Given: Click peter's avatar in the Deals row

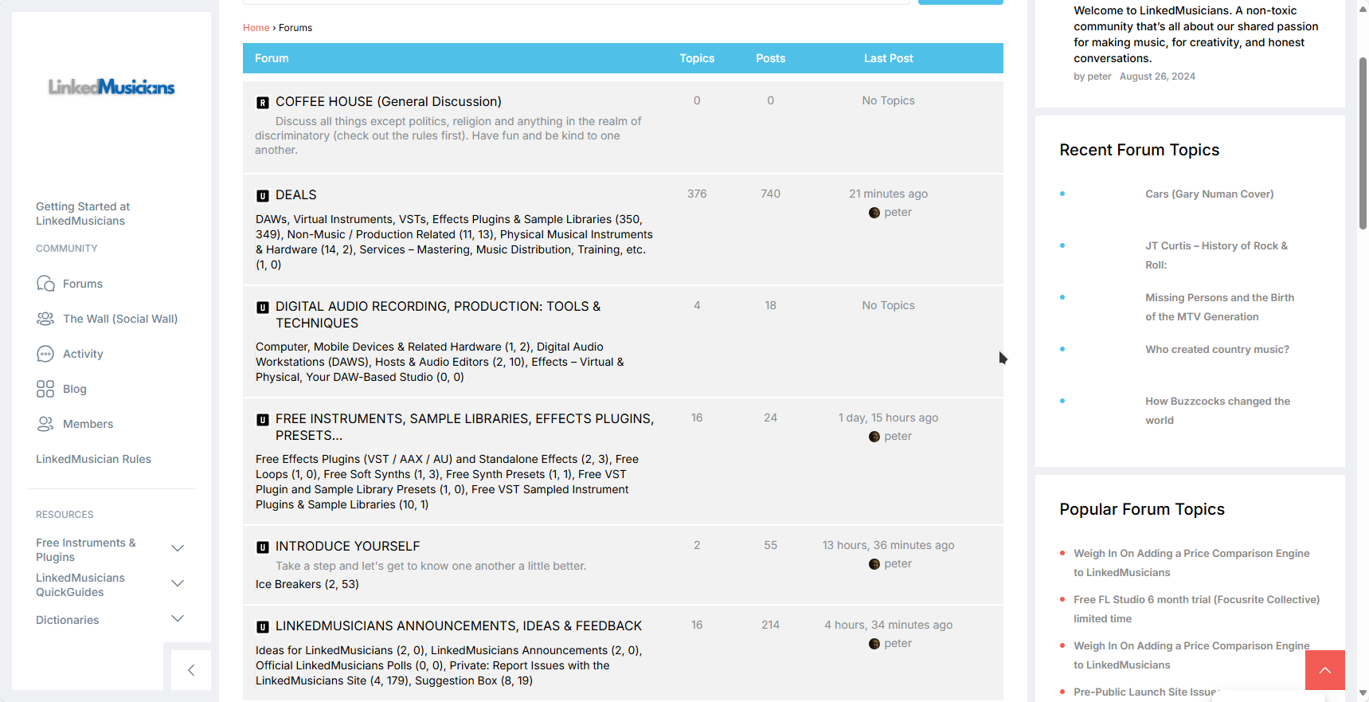Looking at the screenshot, I should (x=874, y=213).
